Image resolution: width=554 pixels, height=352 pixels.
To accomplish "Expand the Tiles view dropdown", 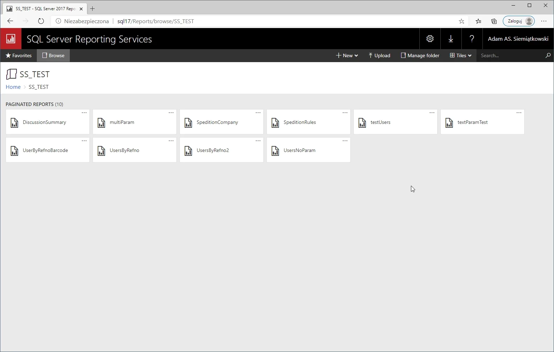I will click(x=461, y=55).
